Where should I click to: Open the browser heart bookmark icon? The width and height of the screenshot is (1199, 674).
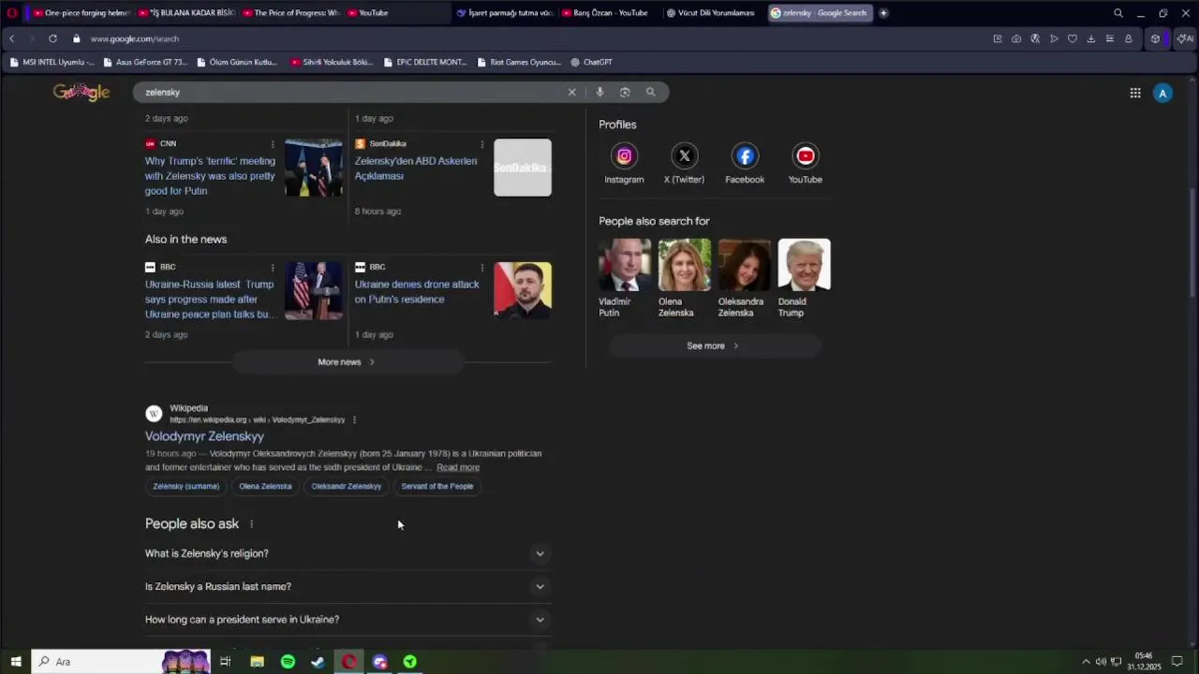point(1073,38)
